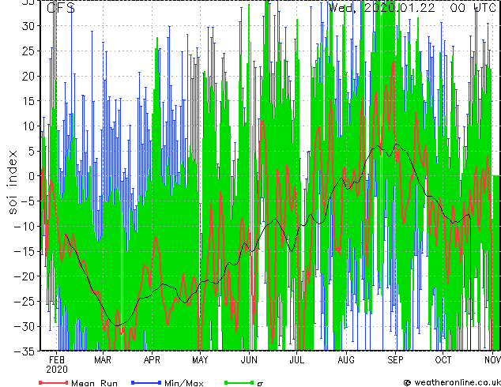Click the y-axis value '5'
The width and height of the screenshot is (501, 387).
(x=32, y=151)
